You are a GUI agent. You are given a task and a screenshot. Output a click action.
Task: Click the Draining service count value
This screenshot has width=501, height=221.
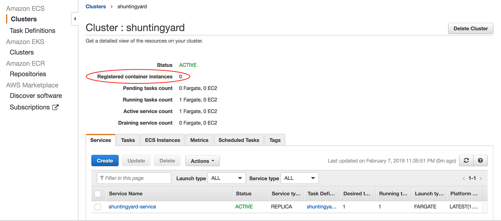tap(198, 123)
